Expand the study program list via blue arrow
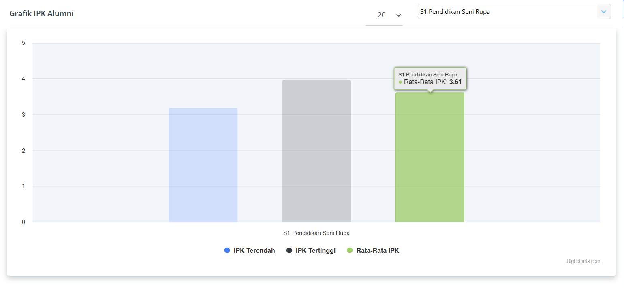Image resolution: width=624 pixels, height=288 pixels. pyautogui.click(x=604, y=12)
